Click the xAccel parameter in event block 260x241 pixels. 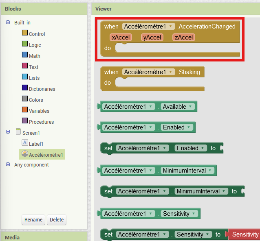pyautogui.click(x=121, y=37)
